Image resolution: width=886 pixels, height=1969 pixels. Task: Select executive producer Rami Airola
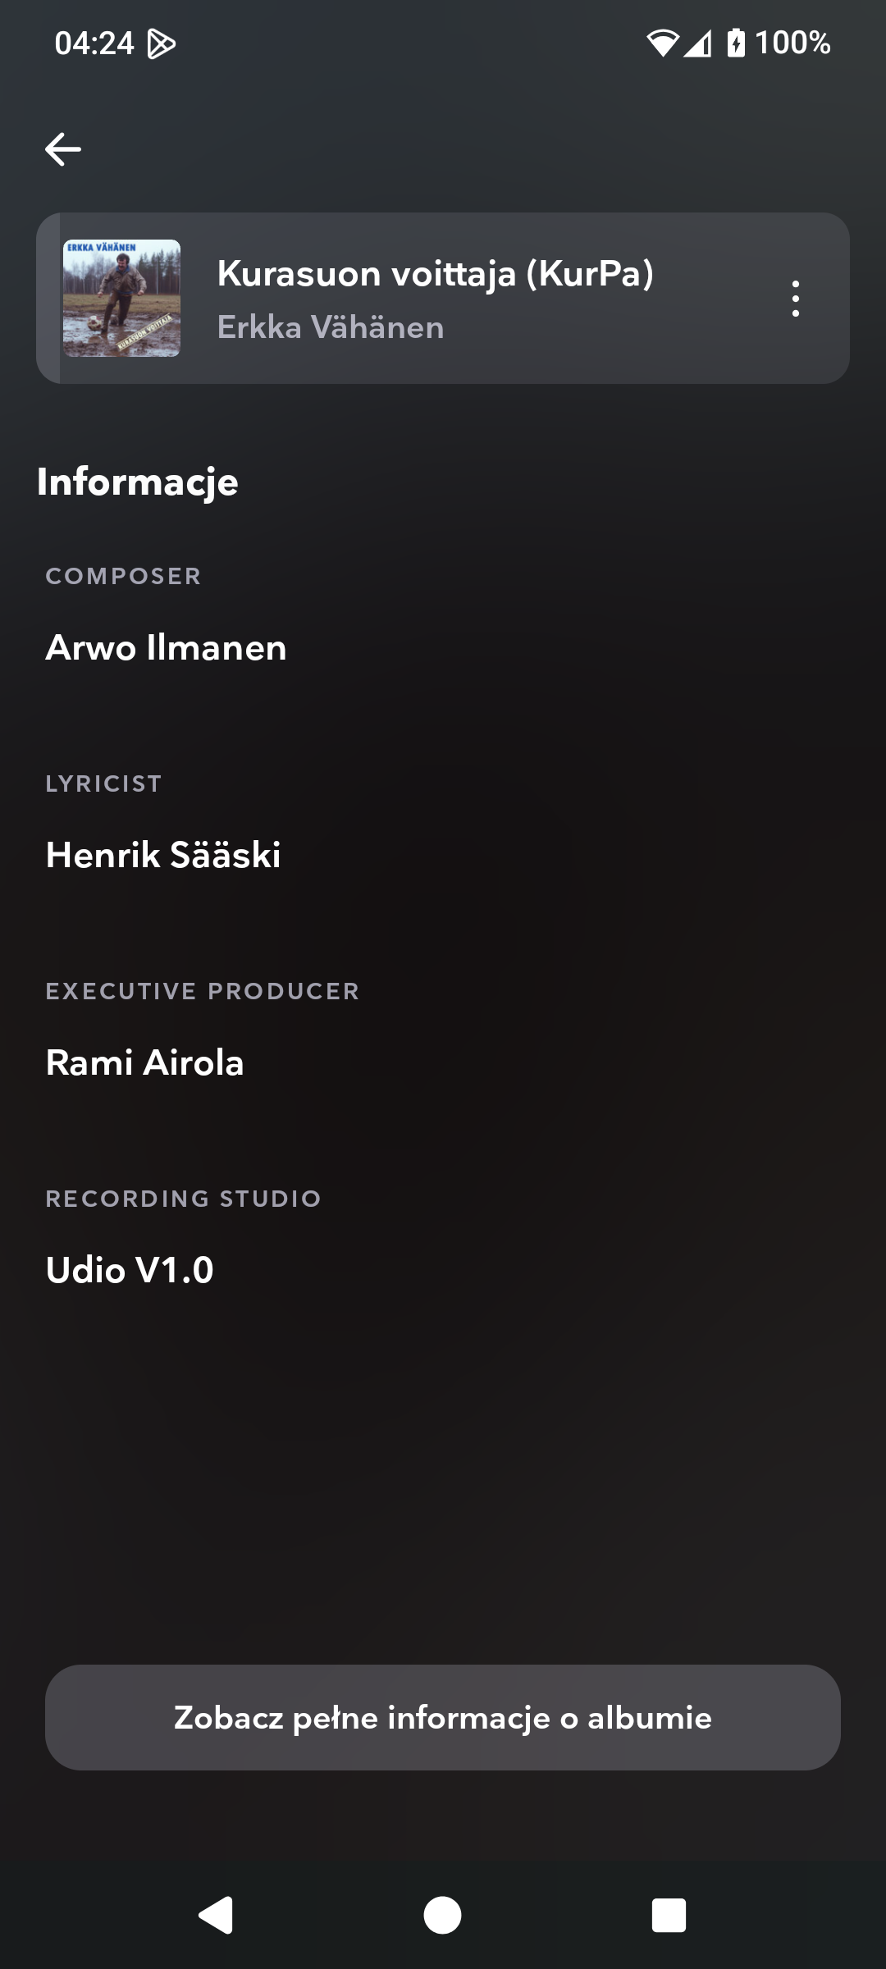point(145,1062)
